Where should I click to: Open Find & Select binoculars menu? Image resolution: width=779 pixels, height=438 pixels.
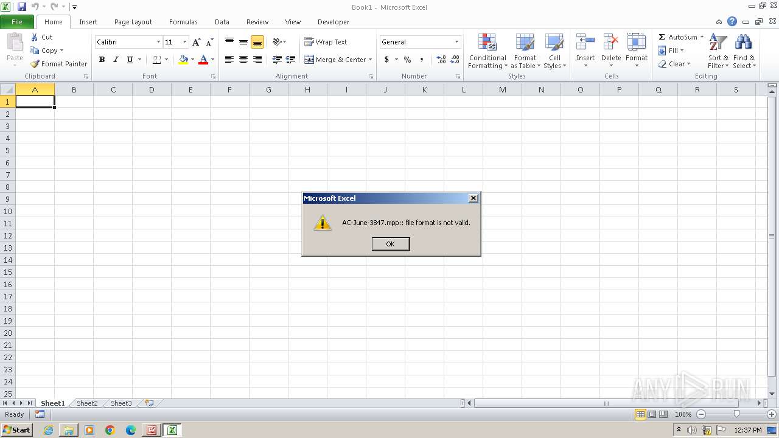coord(744,51)
